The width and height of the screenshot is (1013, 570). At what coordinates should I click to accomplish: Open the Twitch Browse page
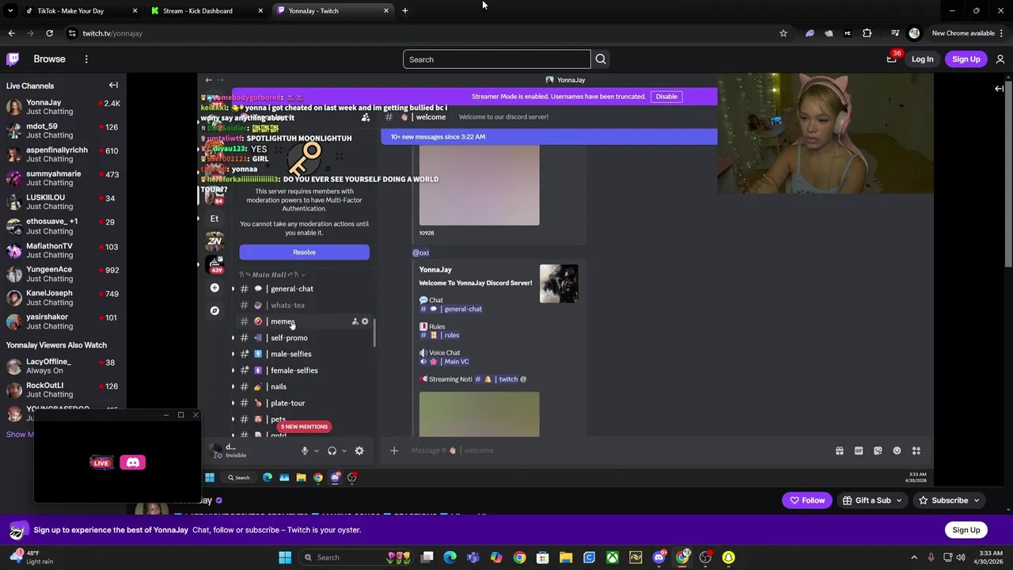coord(49,59)
